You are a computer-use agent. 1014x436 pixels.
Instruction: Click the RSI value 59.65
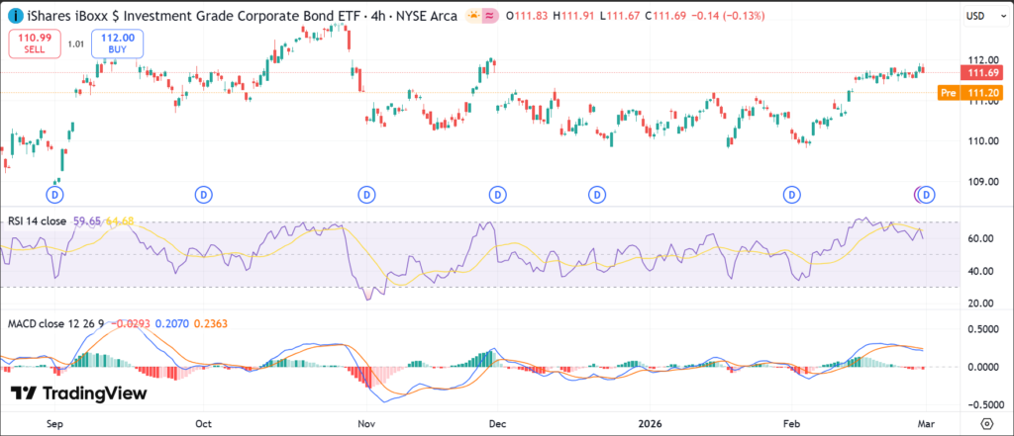pyautogui.click(x=85, y=220)
